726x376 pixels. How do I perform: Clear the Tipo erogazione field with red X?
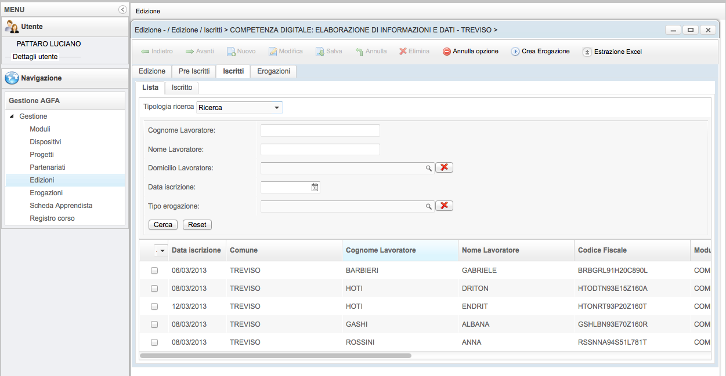point(444,206)
